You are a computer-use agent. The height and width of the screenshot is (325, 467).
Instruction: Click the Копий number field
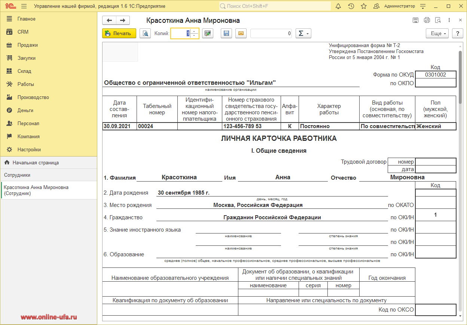(x=180, y=33)
